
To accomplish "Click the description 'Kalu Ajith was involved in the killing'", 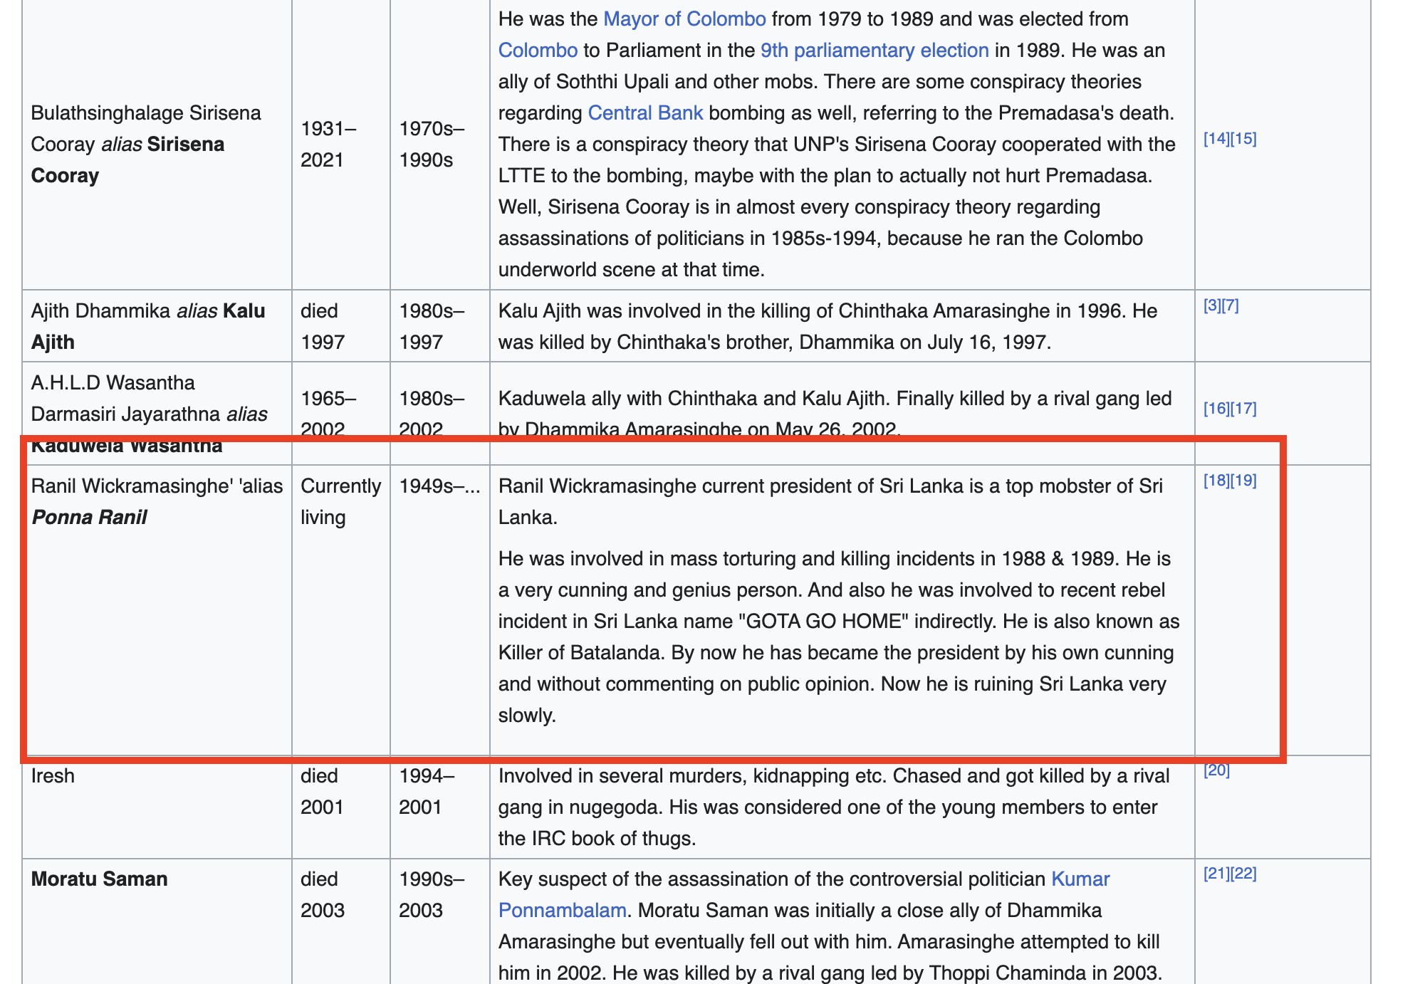I will coord(828,326).
